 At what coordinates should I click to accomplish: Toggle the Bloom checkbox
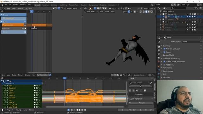coord(164,52)
